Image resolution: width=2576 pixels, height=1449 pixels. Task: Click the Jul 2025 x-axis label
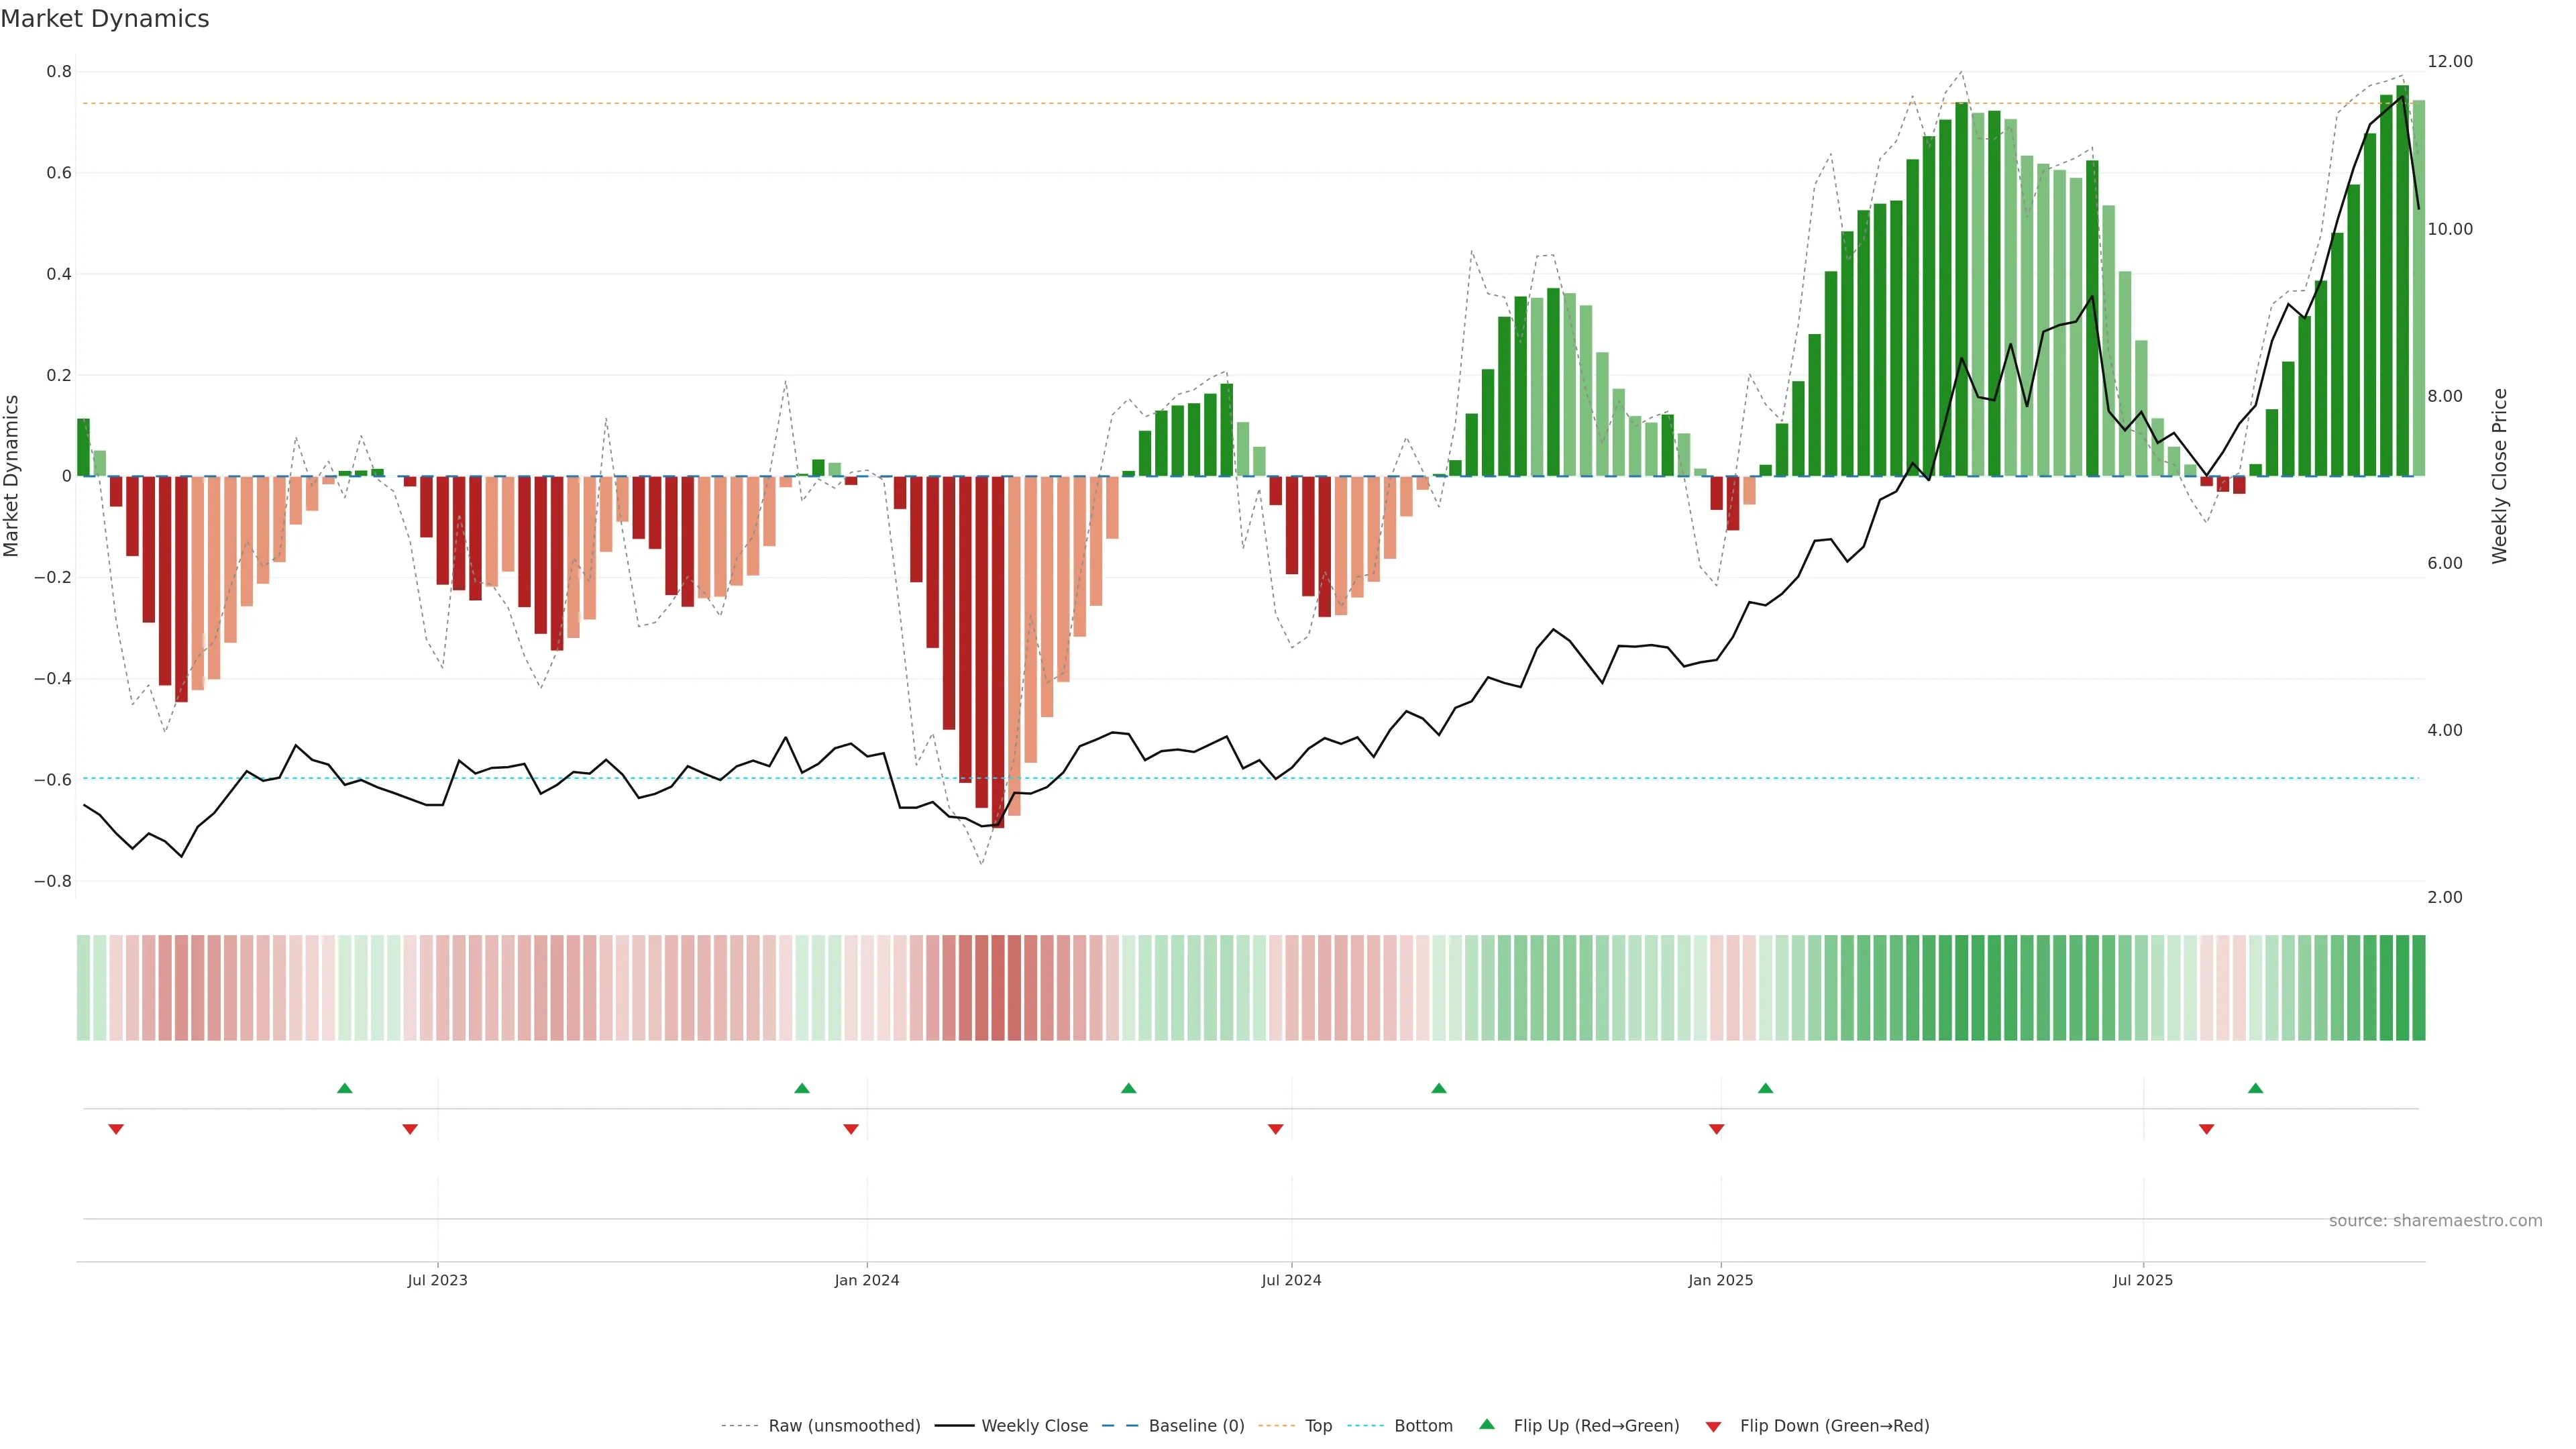pyautogui.click(x=2142, y=1280)
